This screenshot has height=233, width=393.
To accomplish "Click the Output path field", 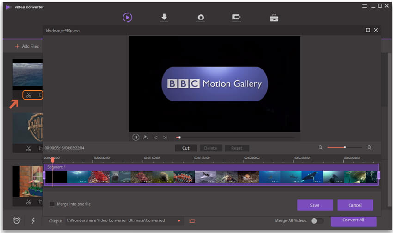I will click(121, 220).
